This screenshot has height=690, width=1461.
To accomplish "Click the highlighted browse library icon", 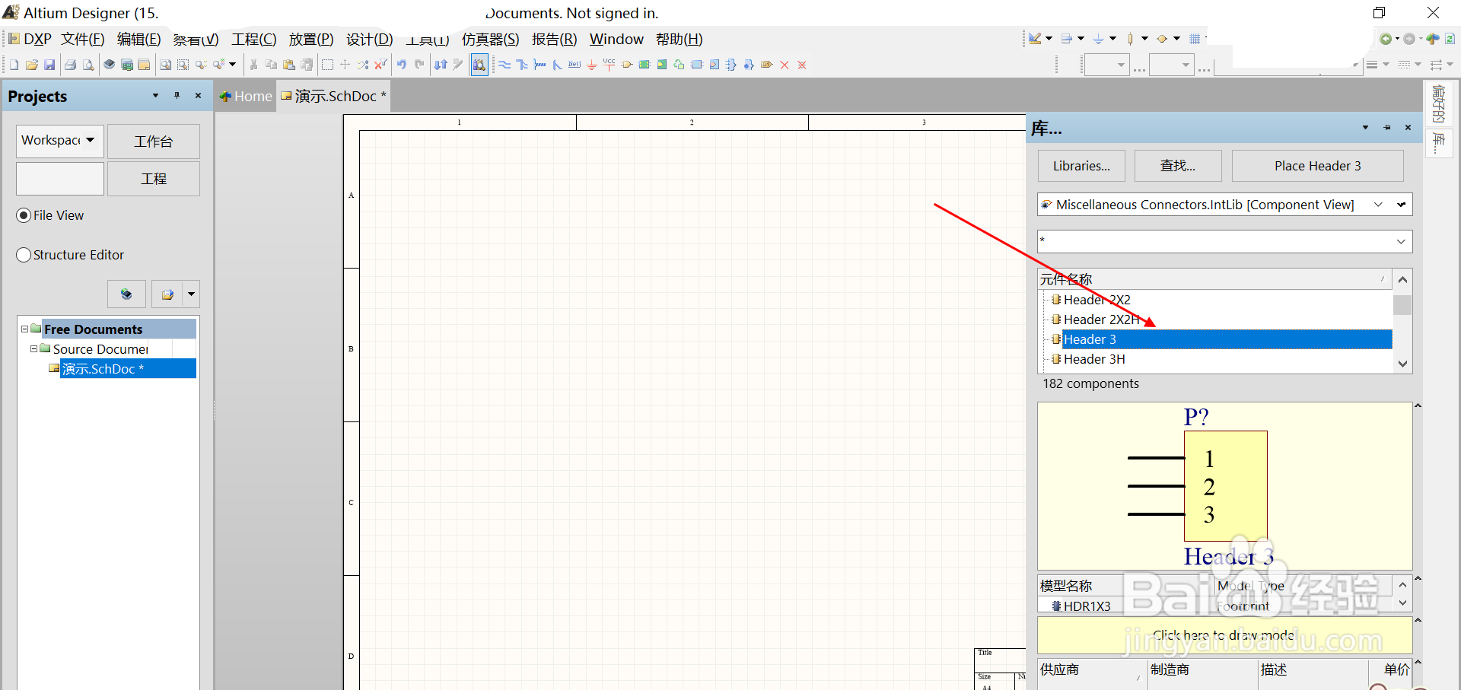I will (x=479, y=65).
